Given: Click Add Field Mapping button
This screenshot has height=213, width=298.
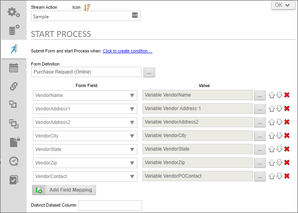Looking at the screenshot, I should pos(64,190).
